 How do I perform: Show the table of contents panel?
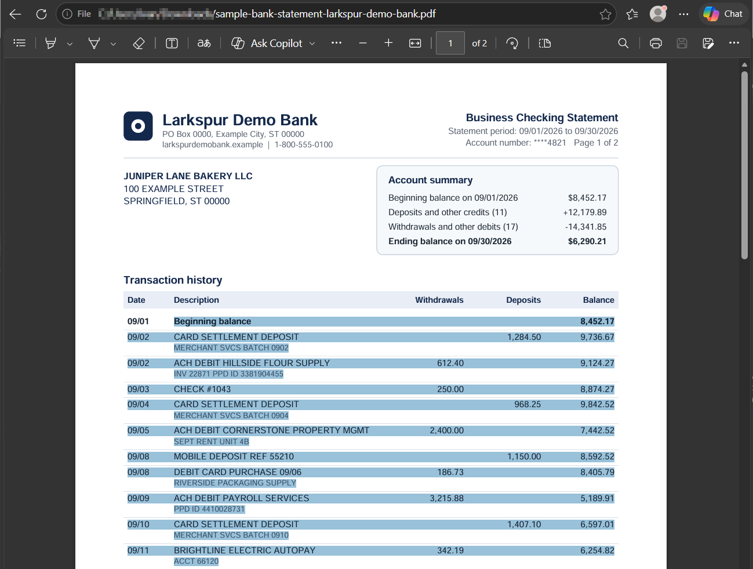pos(20,43)
